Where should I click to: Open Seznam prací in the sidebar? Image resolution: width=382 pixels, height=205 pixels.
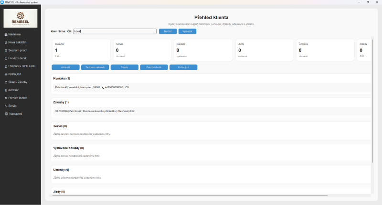click(16, 50)
